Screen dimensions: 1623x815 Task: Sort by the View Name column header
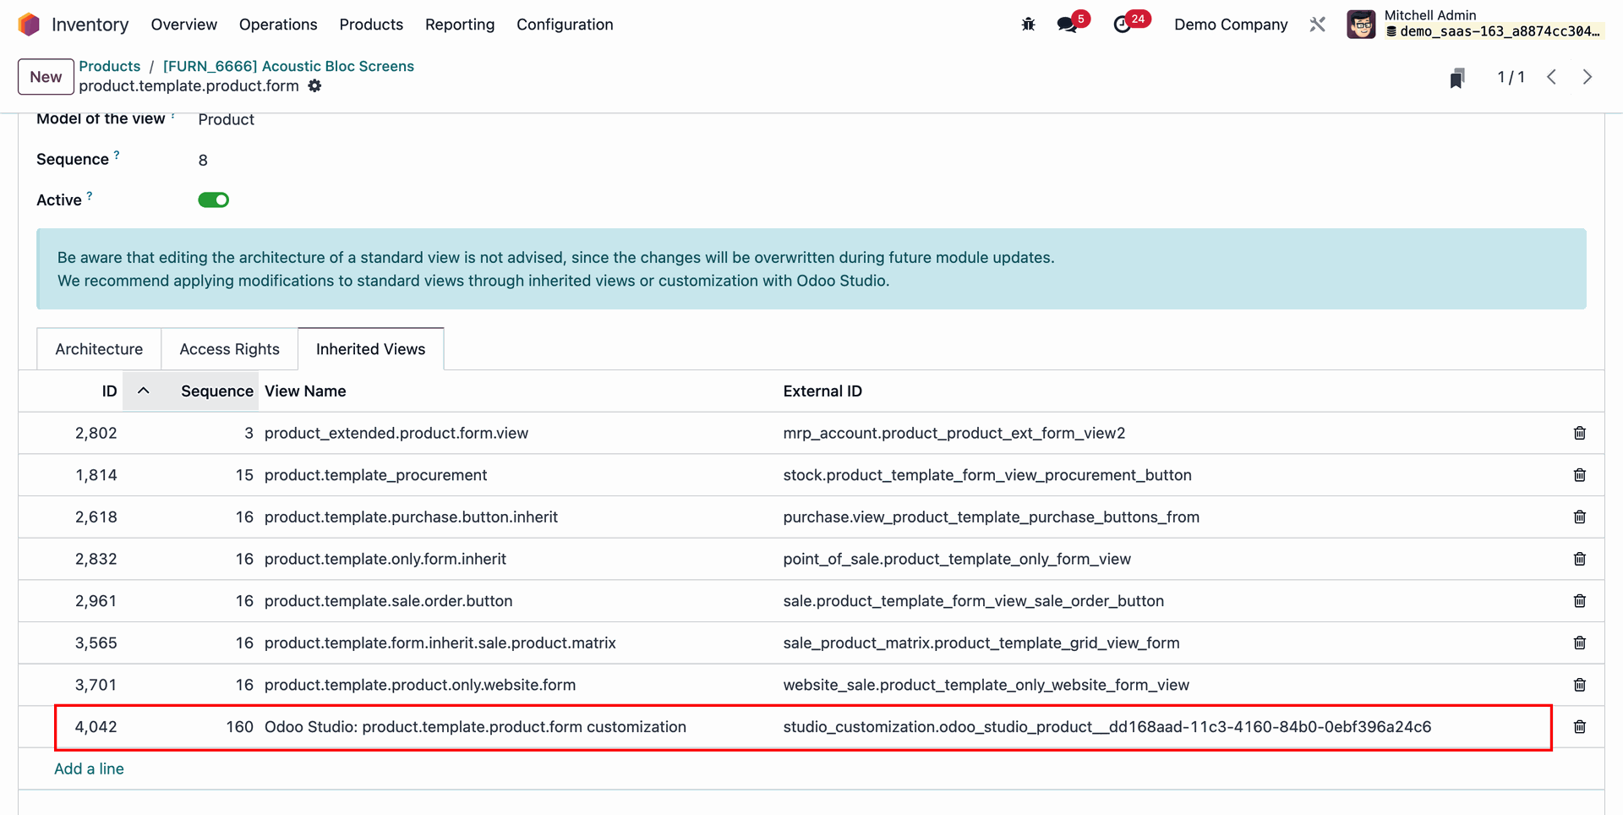point(305,391)
